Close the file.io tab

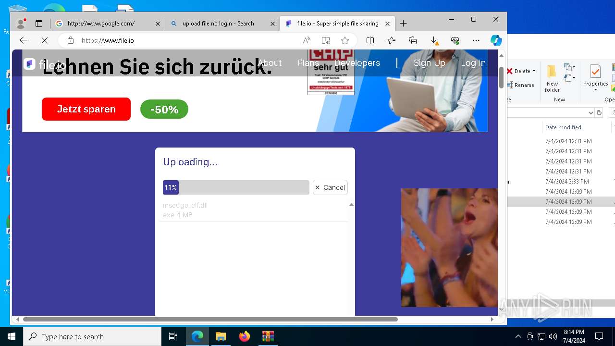click(388, 24)
